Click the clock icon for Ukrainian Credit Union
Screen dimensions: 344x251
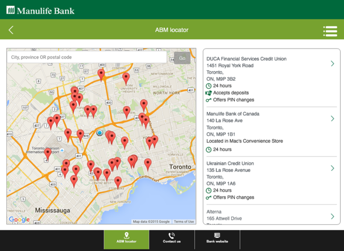click(209, 190)
